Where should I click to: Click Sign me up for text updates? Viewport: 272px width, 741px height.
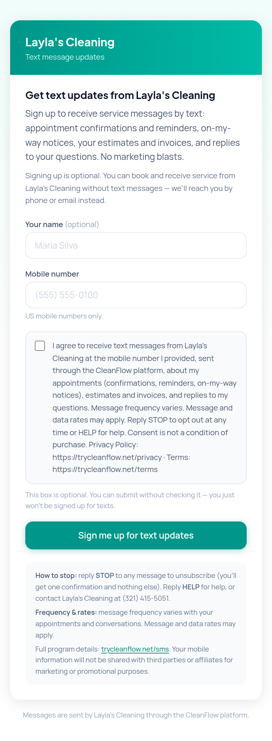[136, 535]
